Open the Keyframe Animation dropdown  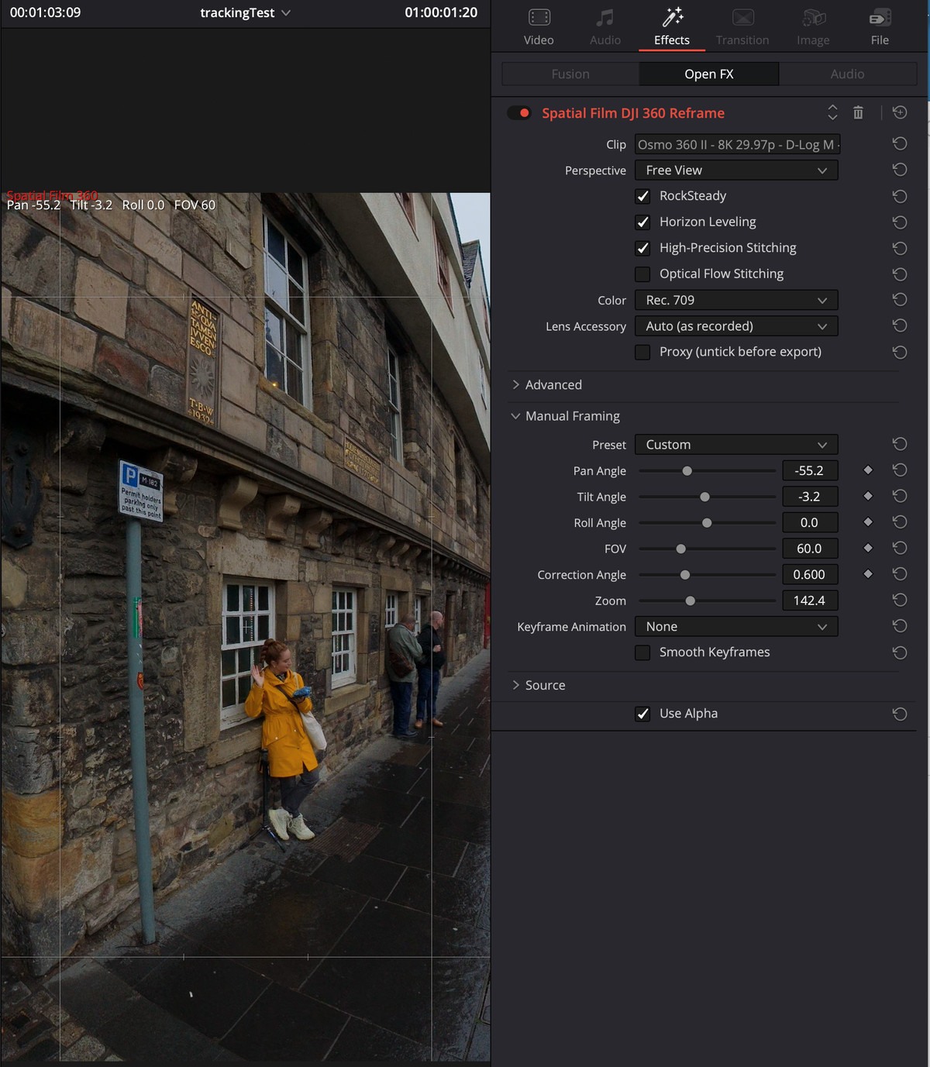click(x=736, y=626)
